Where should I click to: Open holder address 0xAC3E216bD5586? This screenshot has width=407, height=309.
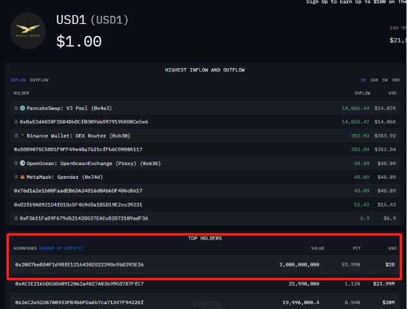(79, 284)
